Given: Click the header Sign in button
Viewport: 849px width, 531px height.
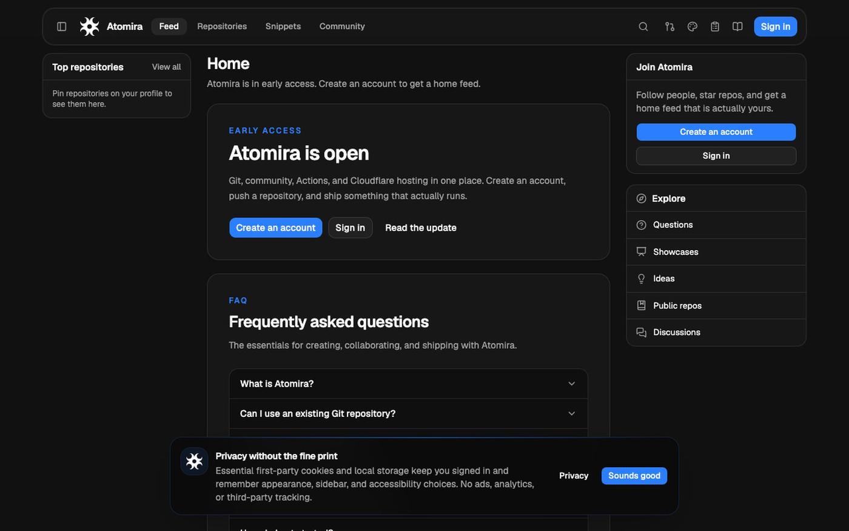Looking at the screenshot, I should tap(775, 27).
